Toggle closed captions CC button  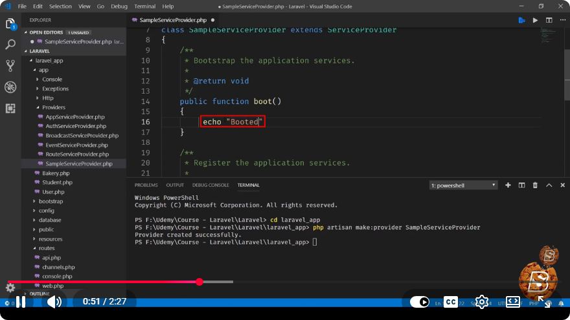point(451,302)
